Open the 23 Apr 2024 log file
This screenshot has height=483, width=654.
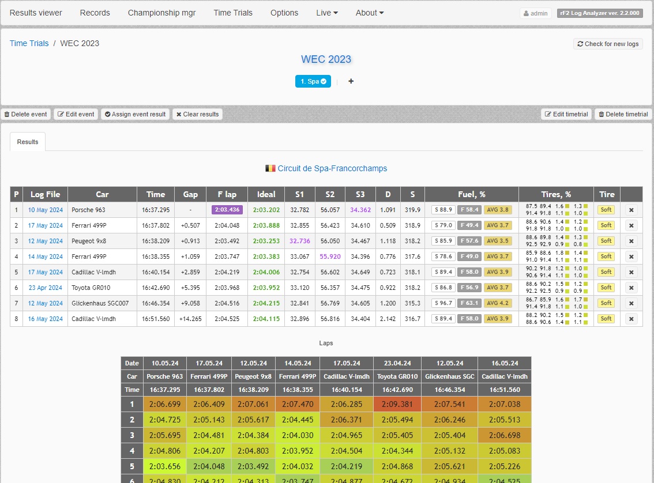click(45, 288)
